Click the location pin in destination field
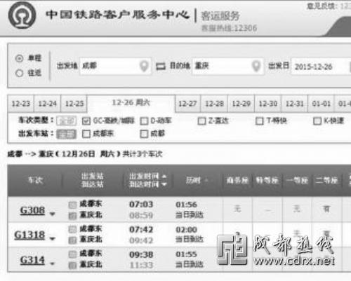The width and height of the screenshot is (351, 281). (x=256, y=66)
